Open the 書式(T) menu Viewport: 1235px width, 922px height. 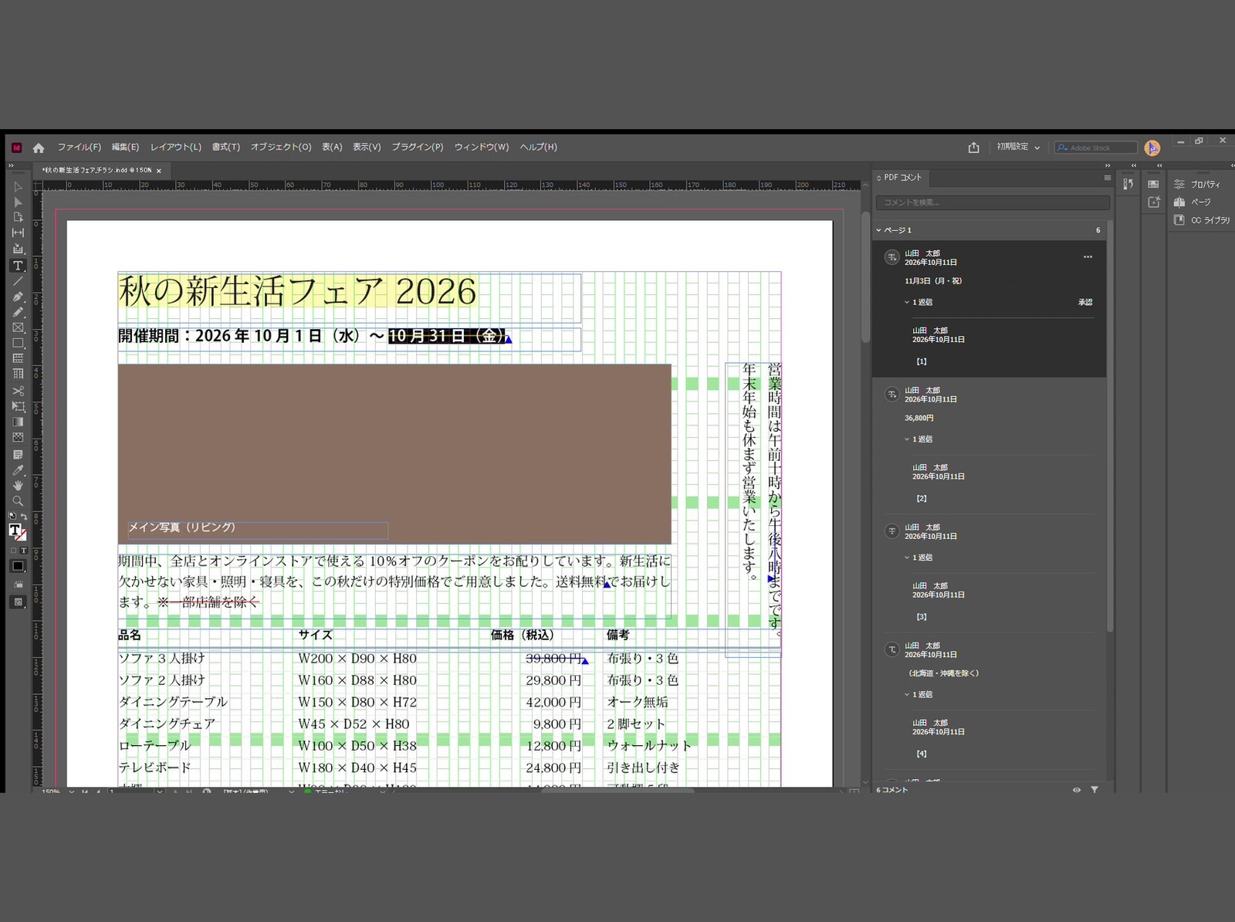pyautogui.click(x=226, y=147)
